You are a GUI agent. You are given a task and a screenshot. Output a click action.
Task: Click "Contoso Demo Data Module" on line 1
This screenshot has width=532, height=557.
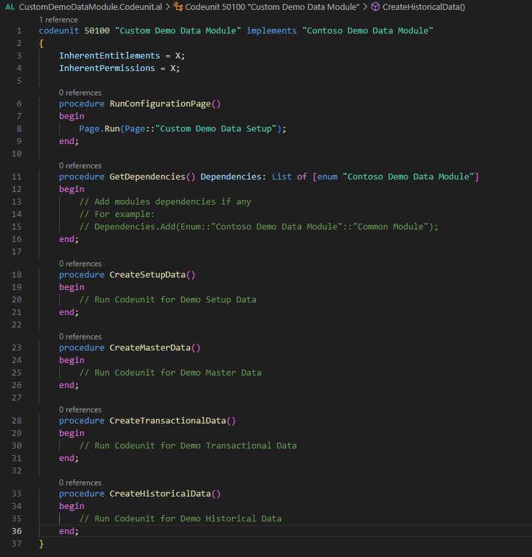pos(368,31)
